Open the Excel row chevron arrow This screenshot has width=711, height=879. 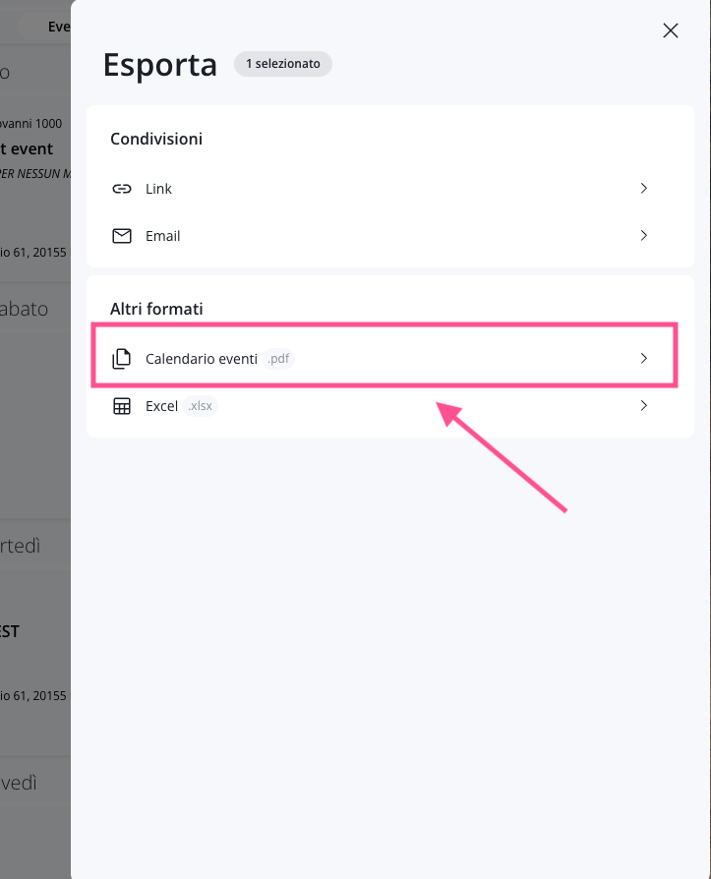click(x=644, y=406)
